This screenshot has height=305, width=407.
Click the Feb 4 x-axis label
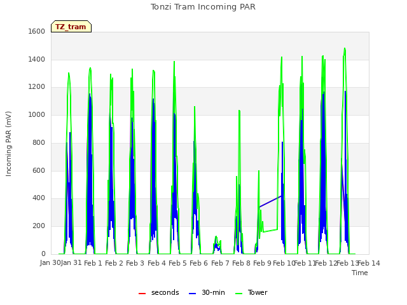[156, 263]
